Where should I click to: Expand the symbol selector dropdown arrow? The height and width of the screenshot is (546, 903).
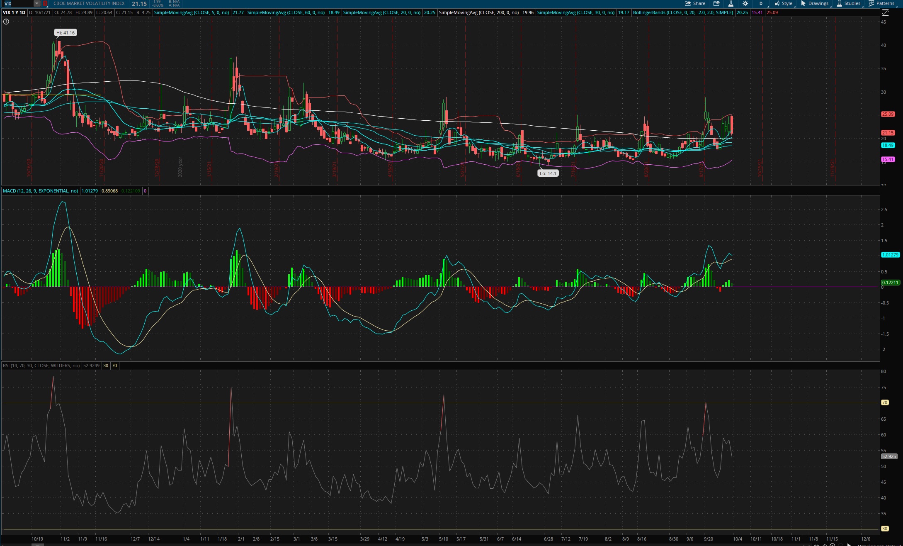pyautogui.click(x=37, y=3)
